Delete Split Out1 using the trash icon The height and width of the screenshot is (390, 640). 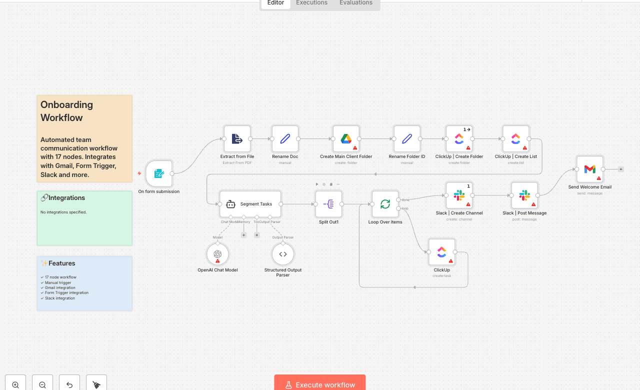331,184
